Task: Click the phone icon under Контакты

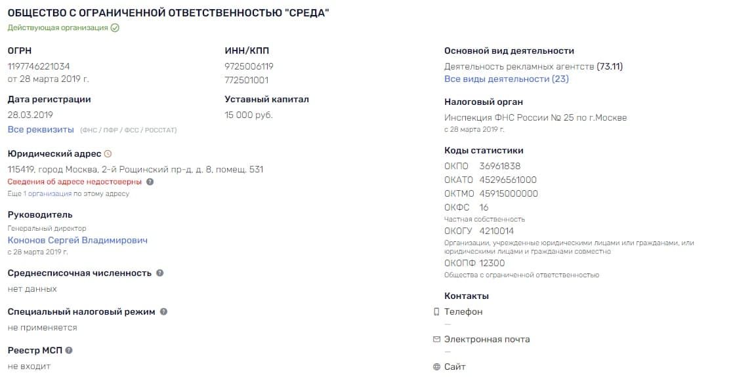Action: tap(436, 312)
